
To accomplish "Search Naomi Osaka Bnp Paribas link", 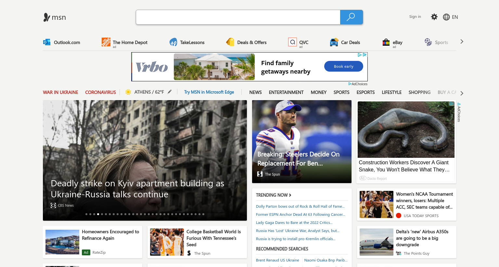I will click(326, 260).
